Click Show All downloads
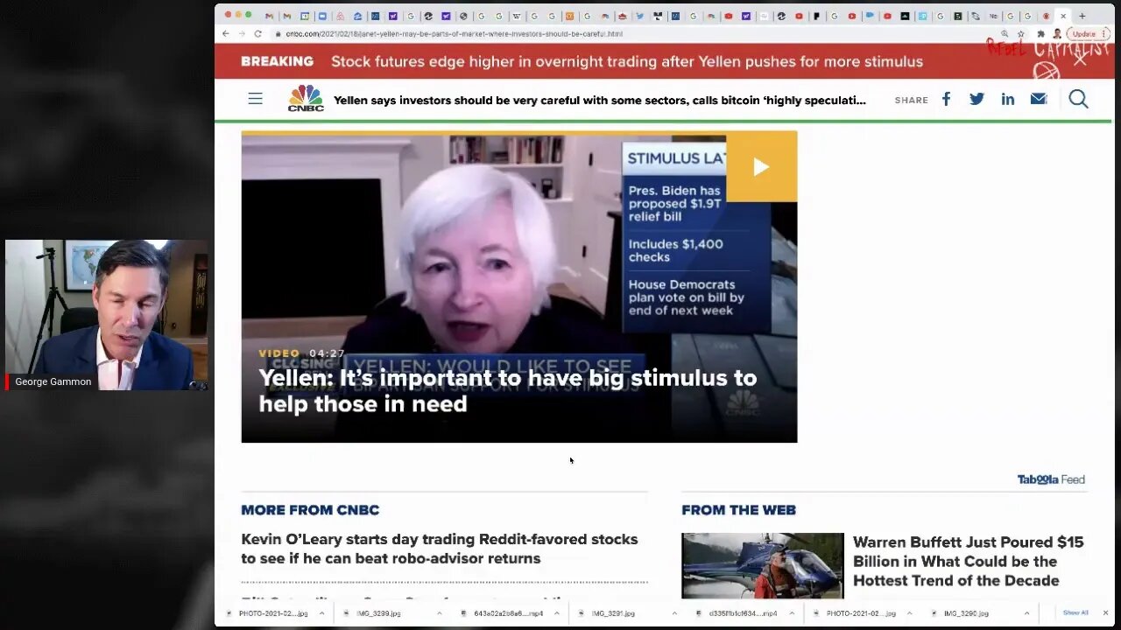This screenshot has width=1121, height=630. tap(1075, 613)
